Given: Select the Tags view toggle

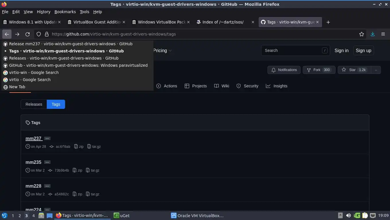Looking at the screenshot, I should pos(56,104).
